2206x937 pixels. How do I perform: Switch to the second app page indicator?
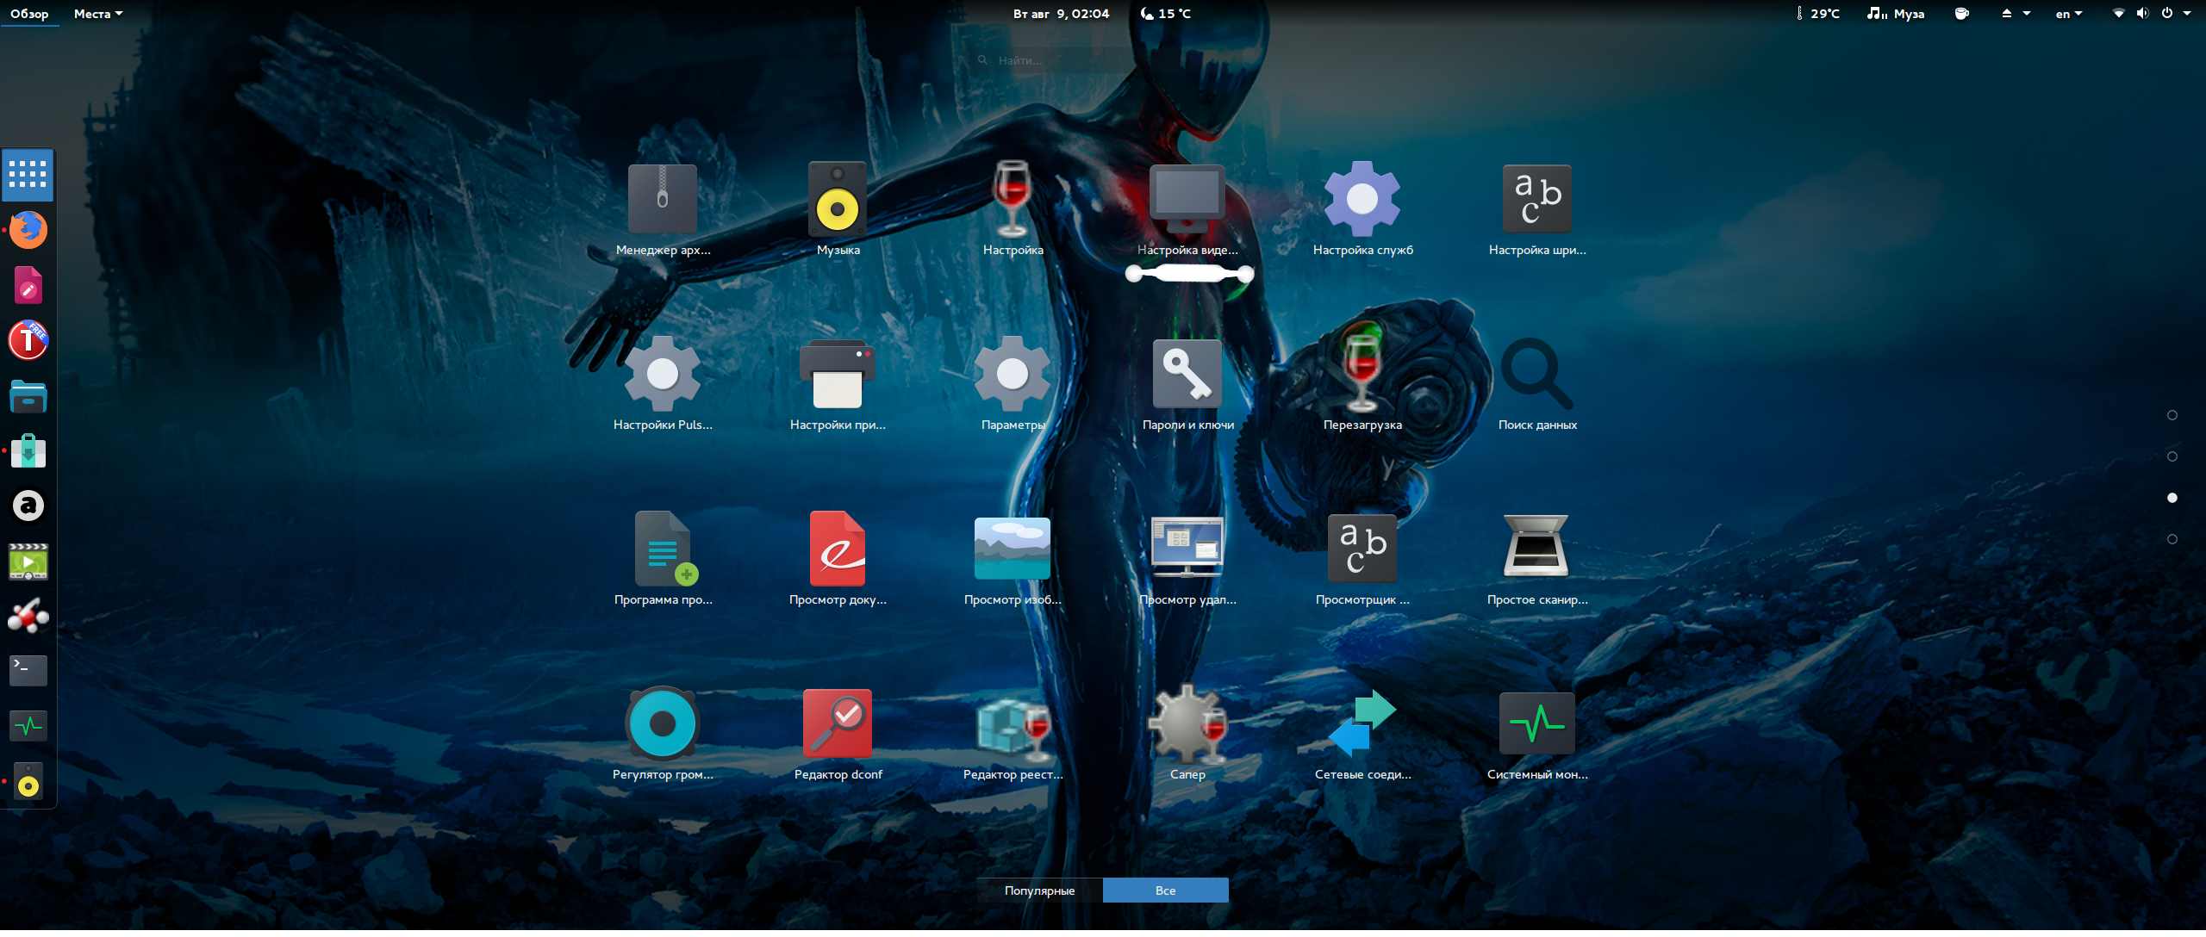(x=2172, y=456)
